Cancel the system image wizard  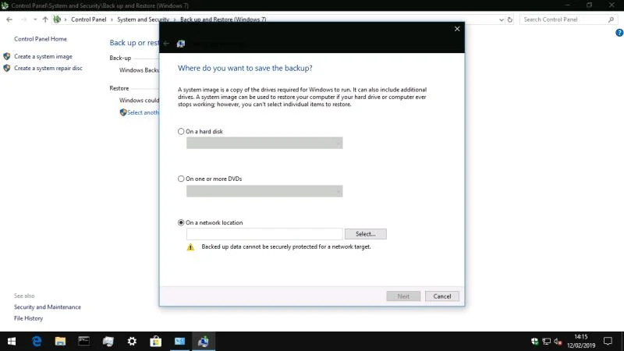point(441,296)
